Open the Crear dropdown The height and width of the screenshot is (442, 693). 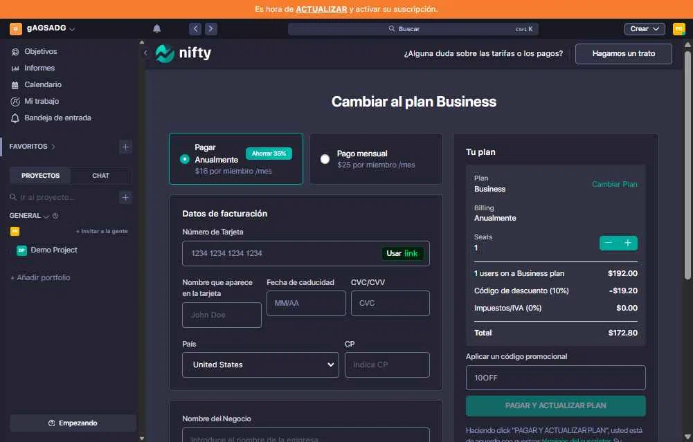(645, 28)
